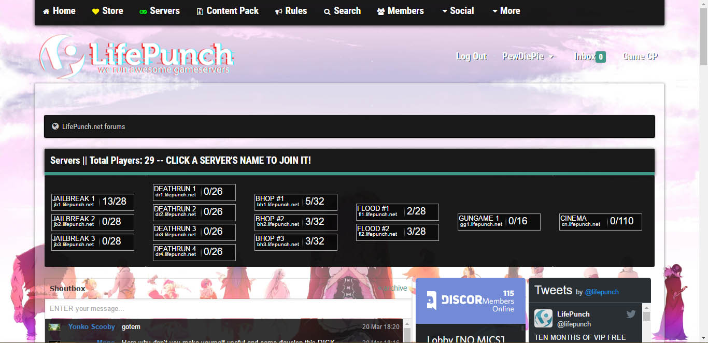
Task: Open the Content Pack page
Action: [x=228, y=11]
